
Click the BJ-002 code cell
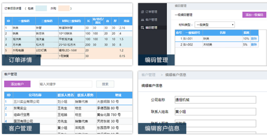coord(193,45)
